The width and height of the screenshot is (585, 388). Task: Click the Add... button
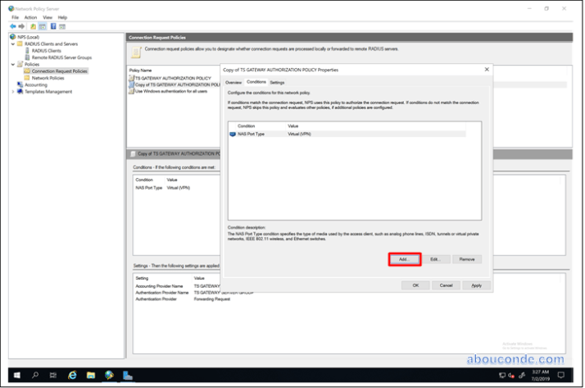coord(403,259)
